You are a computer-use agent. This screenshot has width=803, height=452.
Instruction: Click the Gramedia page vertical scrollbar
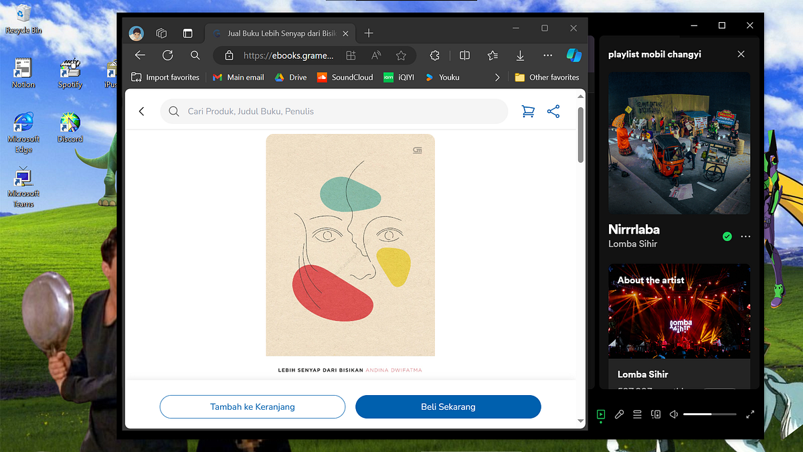(x=581, y=135)
